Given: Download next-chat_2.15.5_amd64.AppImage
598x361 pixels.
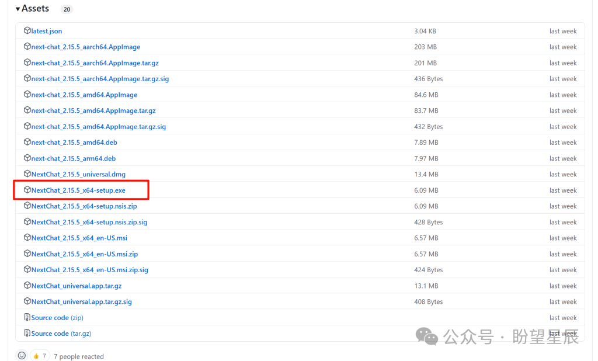Looking at the screenshot, I should point(84,95).
